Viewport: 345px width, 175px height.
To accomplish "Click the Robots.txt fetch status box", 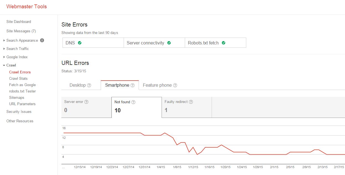I will pos(215,43).
